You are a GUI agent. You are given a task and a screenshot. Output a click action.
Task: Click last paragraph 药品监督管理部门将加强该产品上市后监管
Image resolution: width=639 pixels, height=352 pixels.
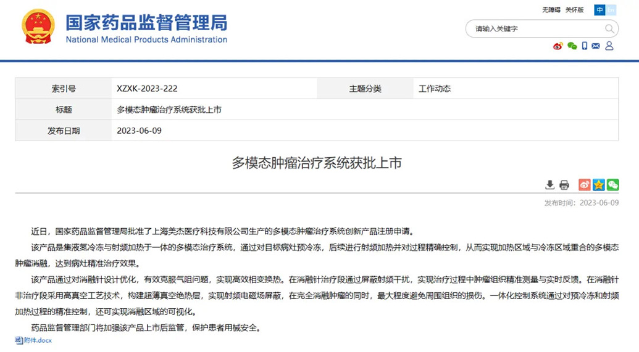[x=146, y=327]
